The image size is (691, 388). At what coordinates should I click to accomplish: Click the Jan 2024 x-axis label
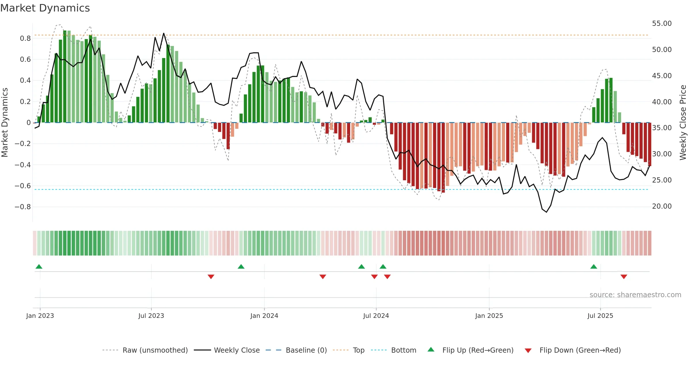click(264, 316)
